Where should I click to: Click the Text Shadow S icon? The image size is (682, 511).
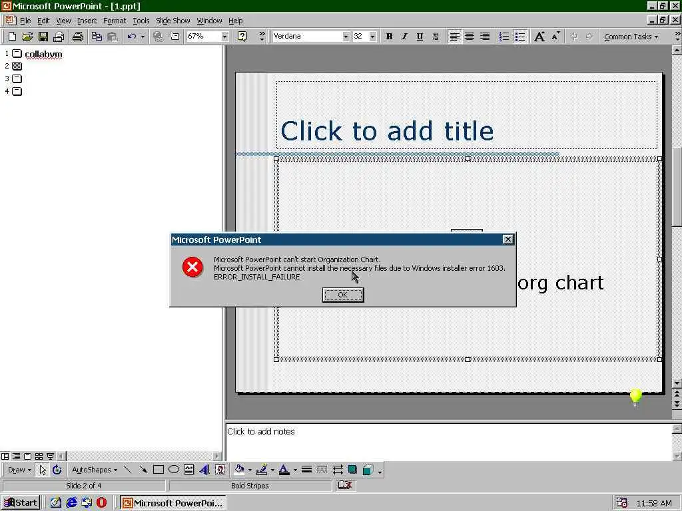[x=436, y=37]
